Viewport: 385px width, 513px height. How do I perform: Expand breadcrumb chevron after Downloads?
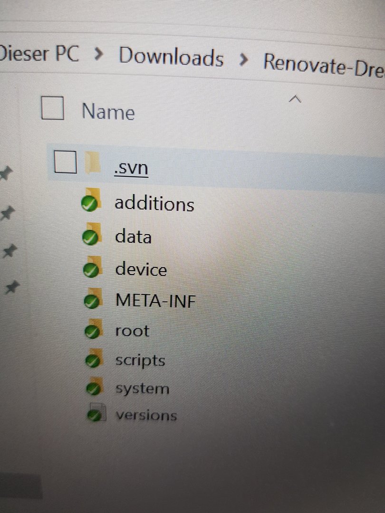244,59
